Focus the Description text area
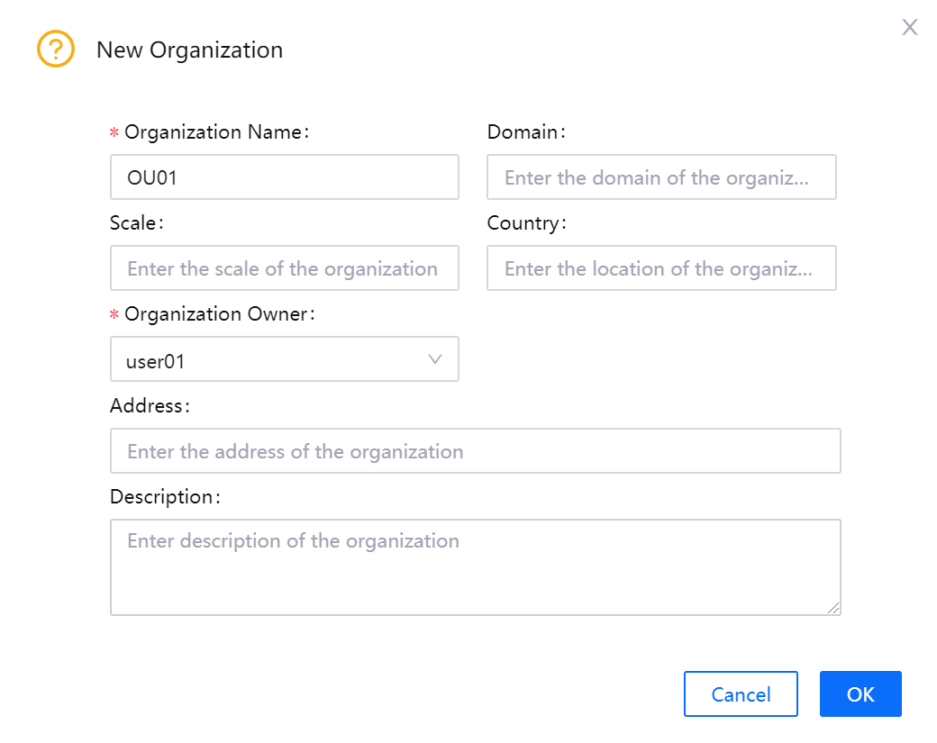The image size is (937, 743). click(475, 566)
